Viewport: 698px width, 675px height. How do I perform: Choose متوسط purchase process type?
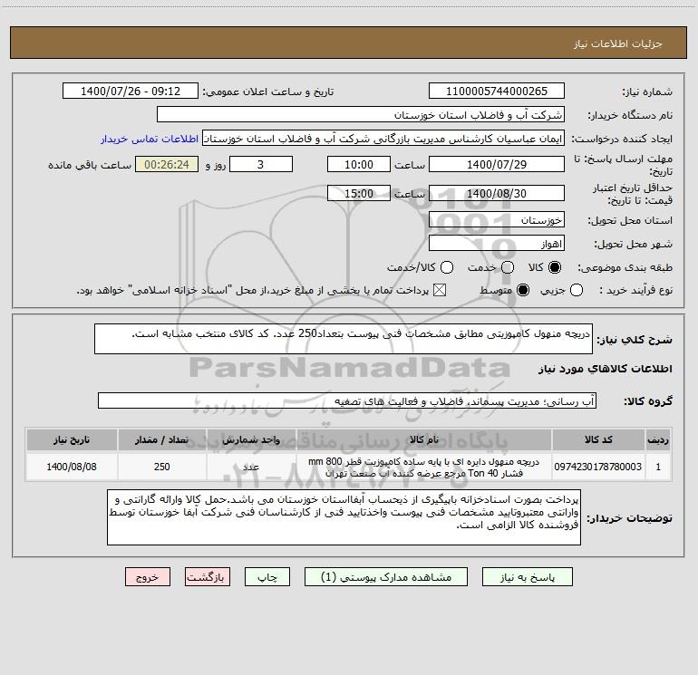523,291
